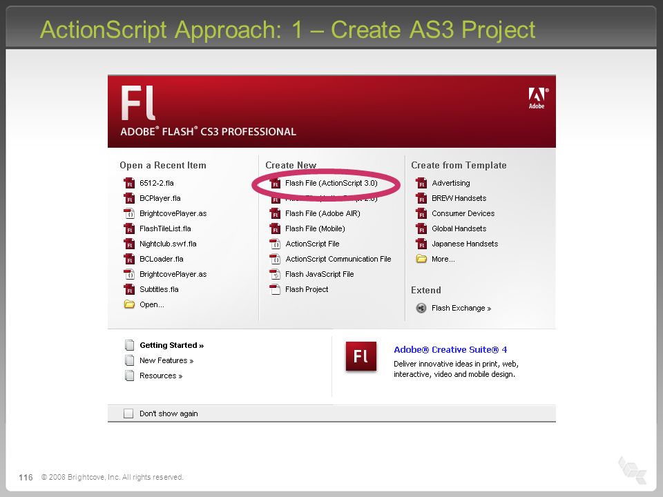This screenshot has width=663, height=497.
Task: Click the folder icon beside Open...
Action: tap(129, 304)
